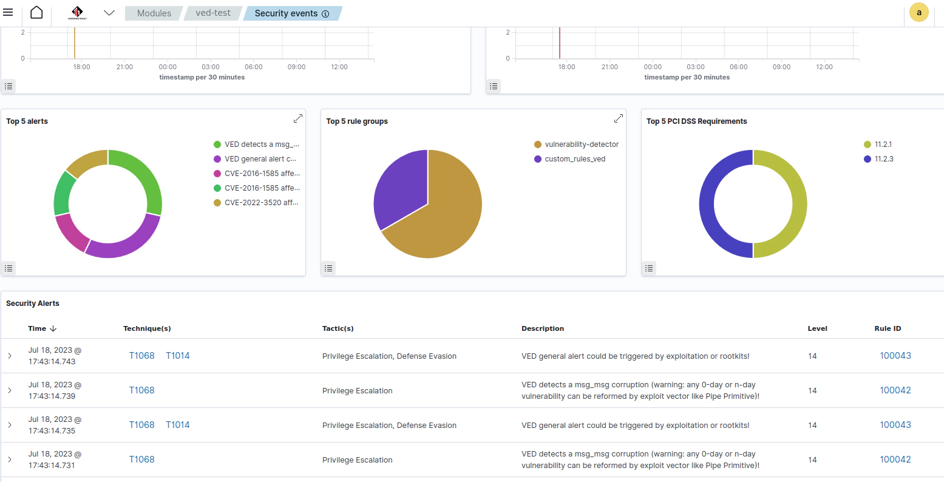
Task: Click the Description column header
Action: [x=543, y=328]
